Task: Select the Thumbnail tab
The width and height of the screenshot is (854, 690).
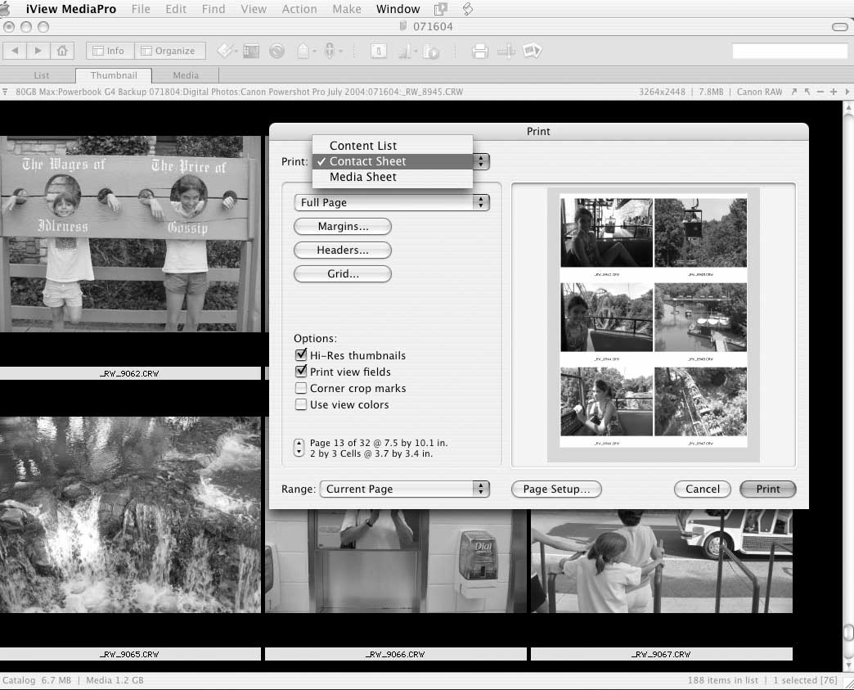Action: pyautogui.click(x=114, y=75)
